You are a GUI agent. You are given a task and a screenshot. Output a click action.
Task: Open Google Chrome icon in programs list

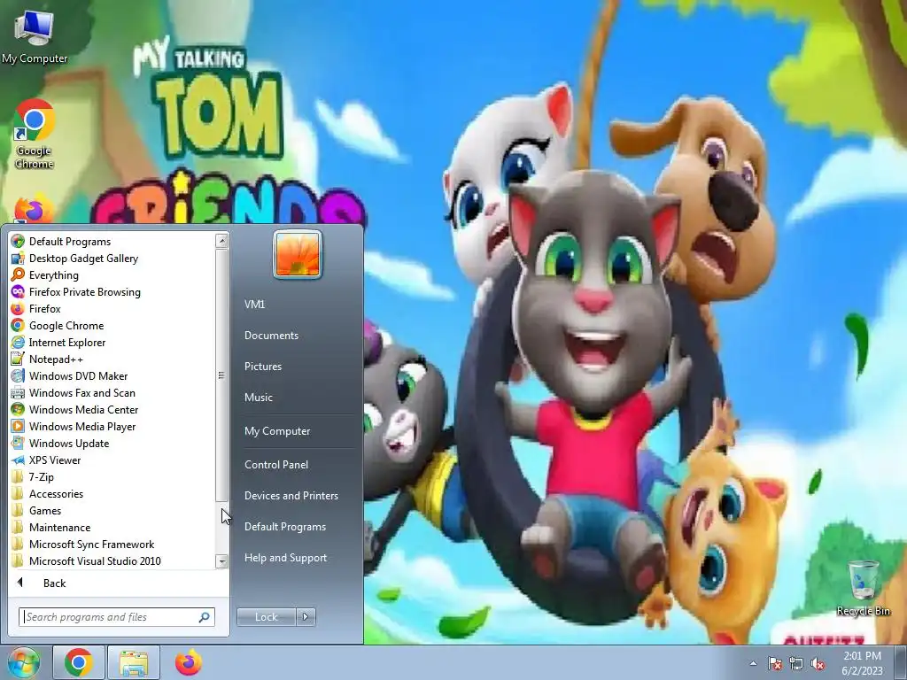[x=18, y=326]
